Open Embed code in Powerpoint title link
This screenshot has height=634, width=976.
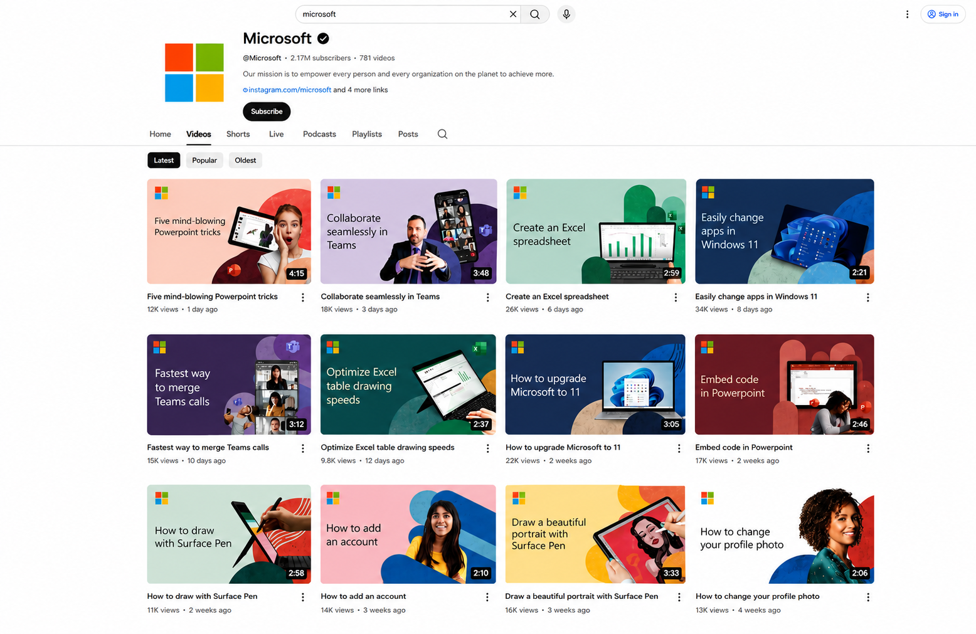coord(744,448)
